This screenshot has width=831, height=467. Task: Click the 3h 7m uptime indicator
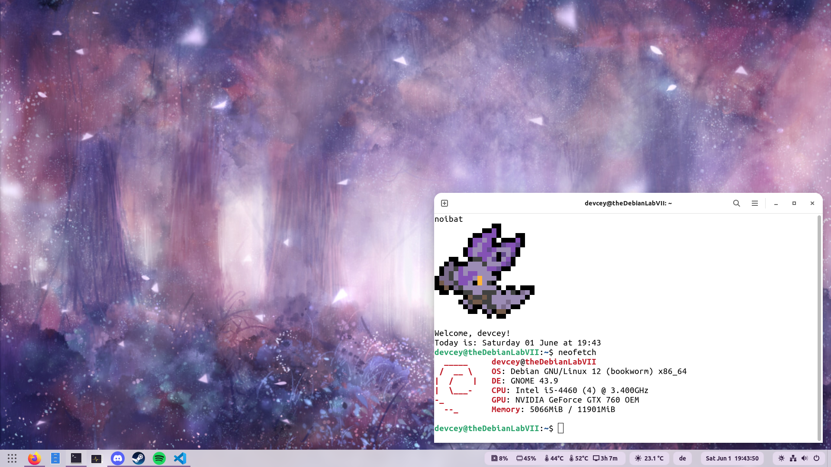click(x=605, y=458)
